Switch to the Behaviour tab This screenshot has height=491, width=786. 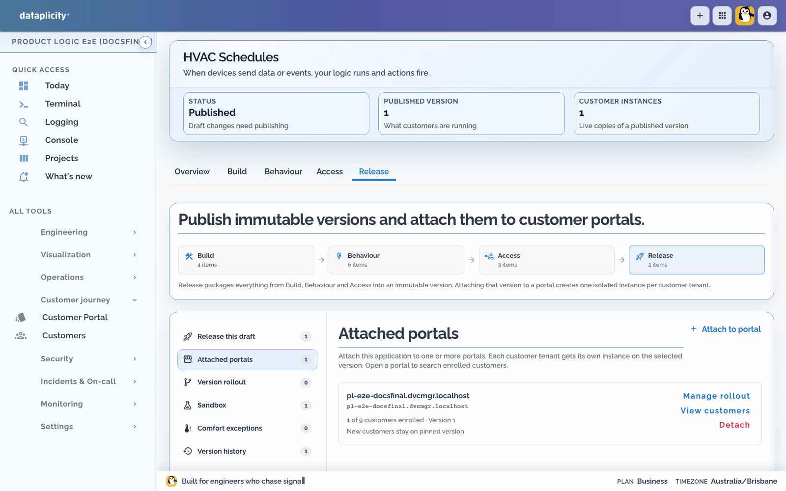pyautogui.click(x=283, y=172)
